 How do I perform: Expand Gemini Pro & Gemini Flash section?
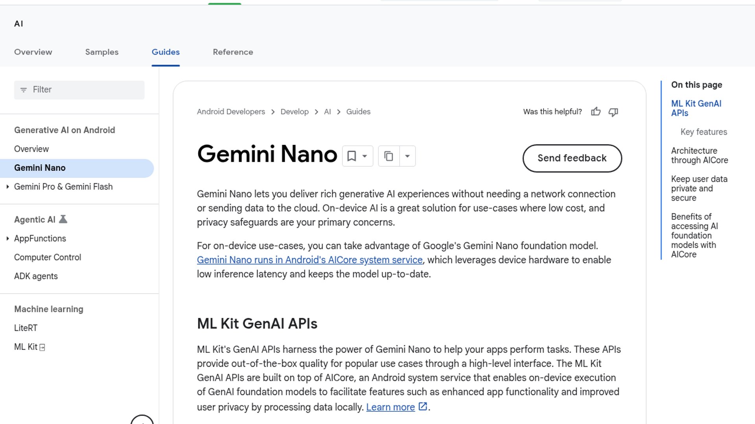click(x=7, y=187)
